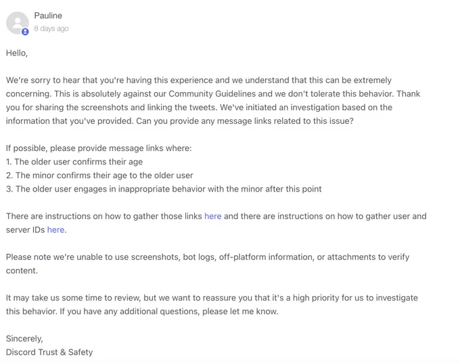
Task: Click the '8 days ago' timestamp
Action: (x=51, y=28)
